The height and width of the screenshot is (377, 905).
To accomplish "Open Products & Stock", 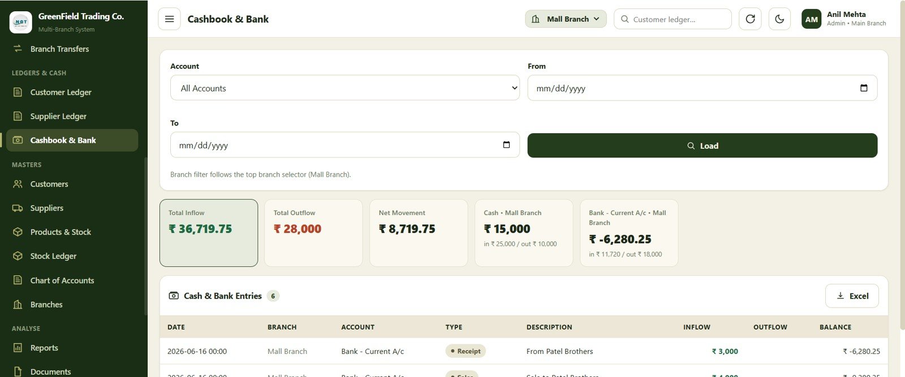I will (72, 232).
